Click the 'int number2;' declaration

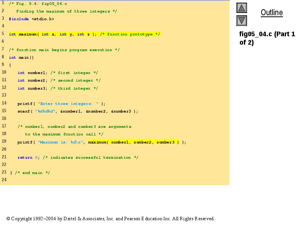(32, 81)
